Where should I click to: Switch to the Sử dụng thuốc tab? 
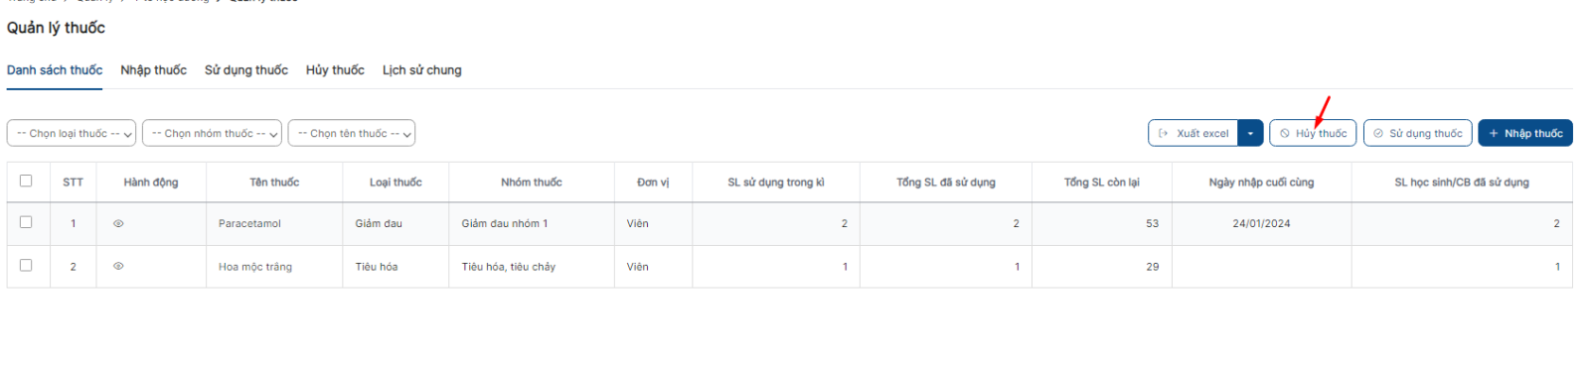pyautogui.click(x=246, y=70)
